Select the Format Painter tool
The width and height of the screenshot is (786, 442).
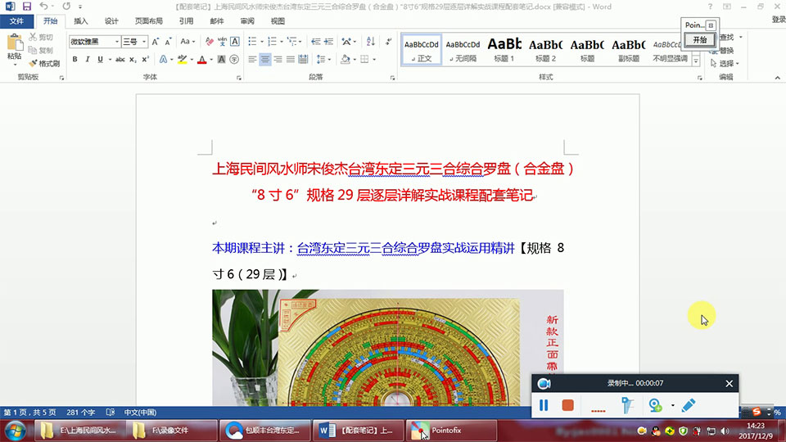[44, 64]
